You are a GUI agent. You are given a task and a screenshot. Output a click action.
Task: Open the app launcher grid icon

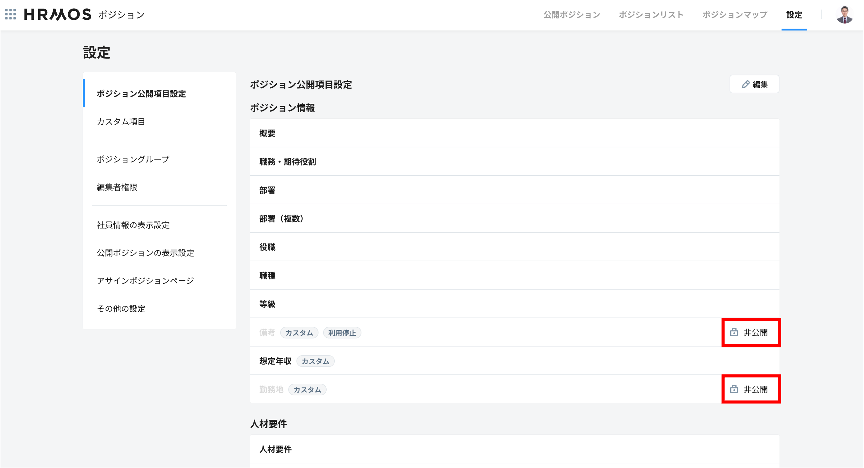10,14
